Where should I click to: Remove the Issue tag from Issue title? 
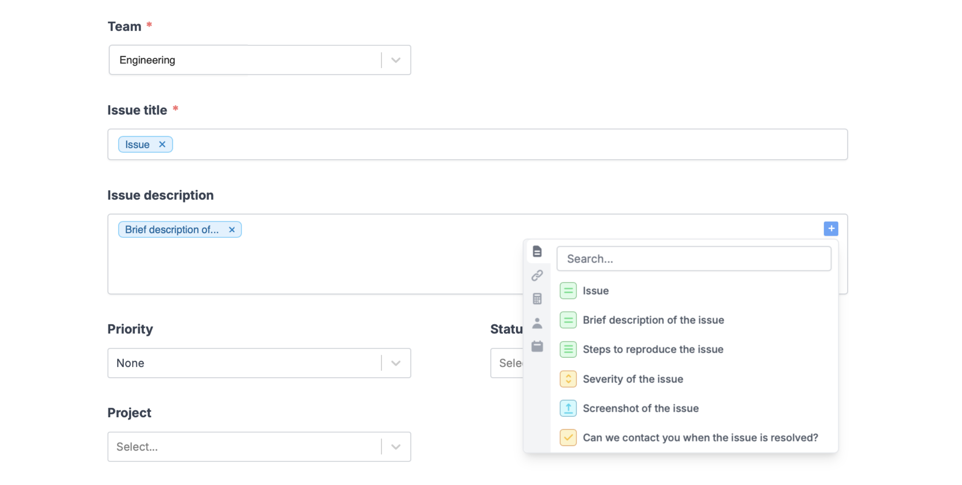coord(162,144)
